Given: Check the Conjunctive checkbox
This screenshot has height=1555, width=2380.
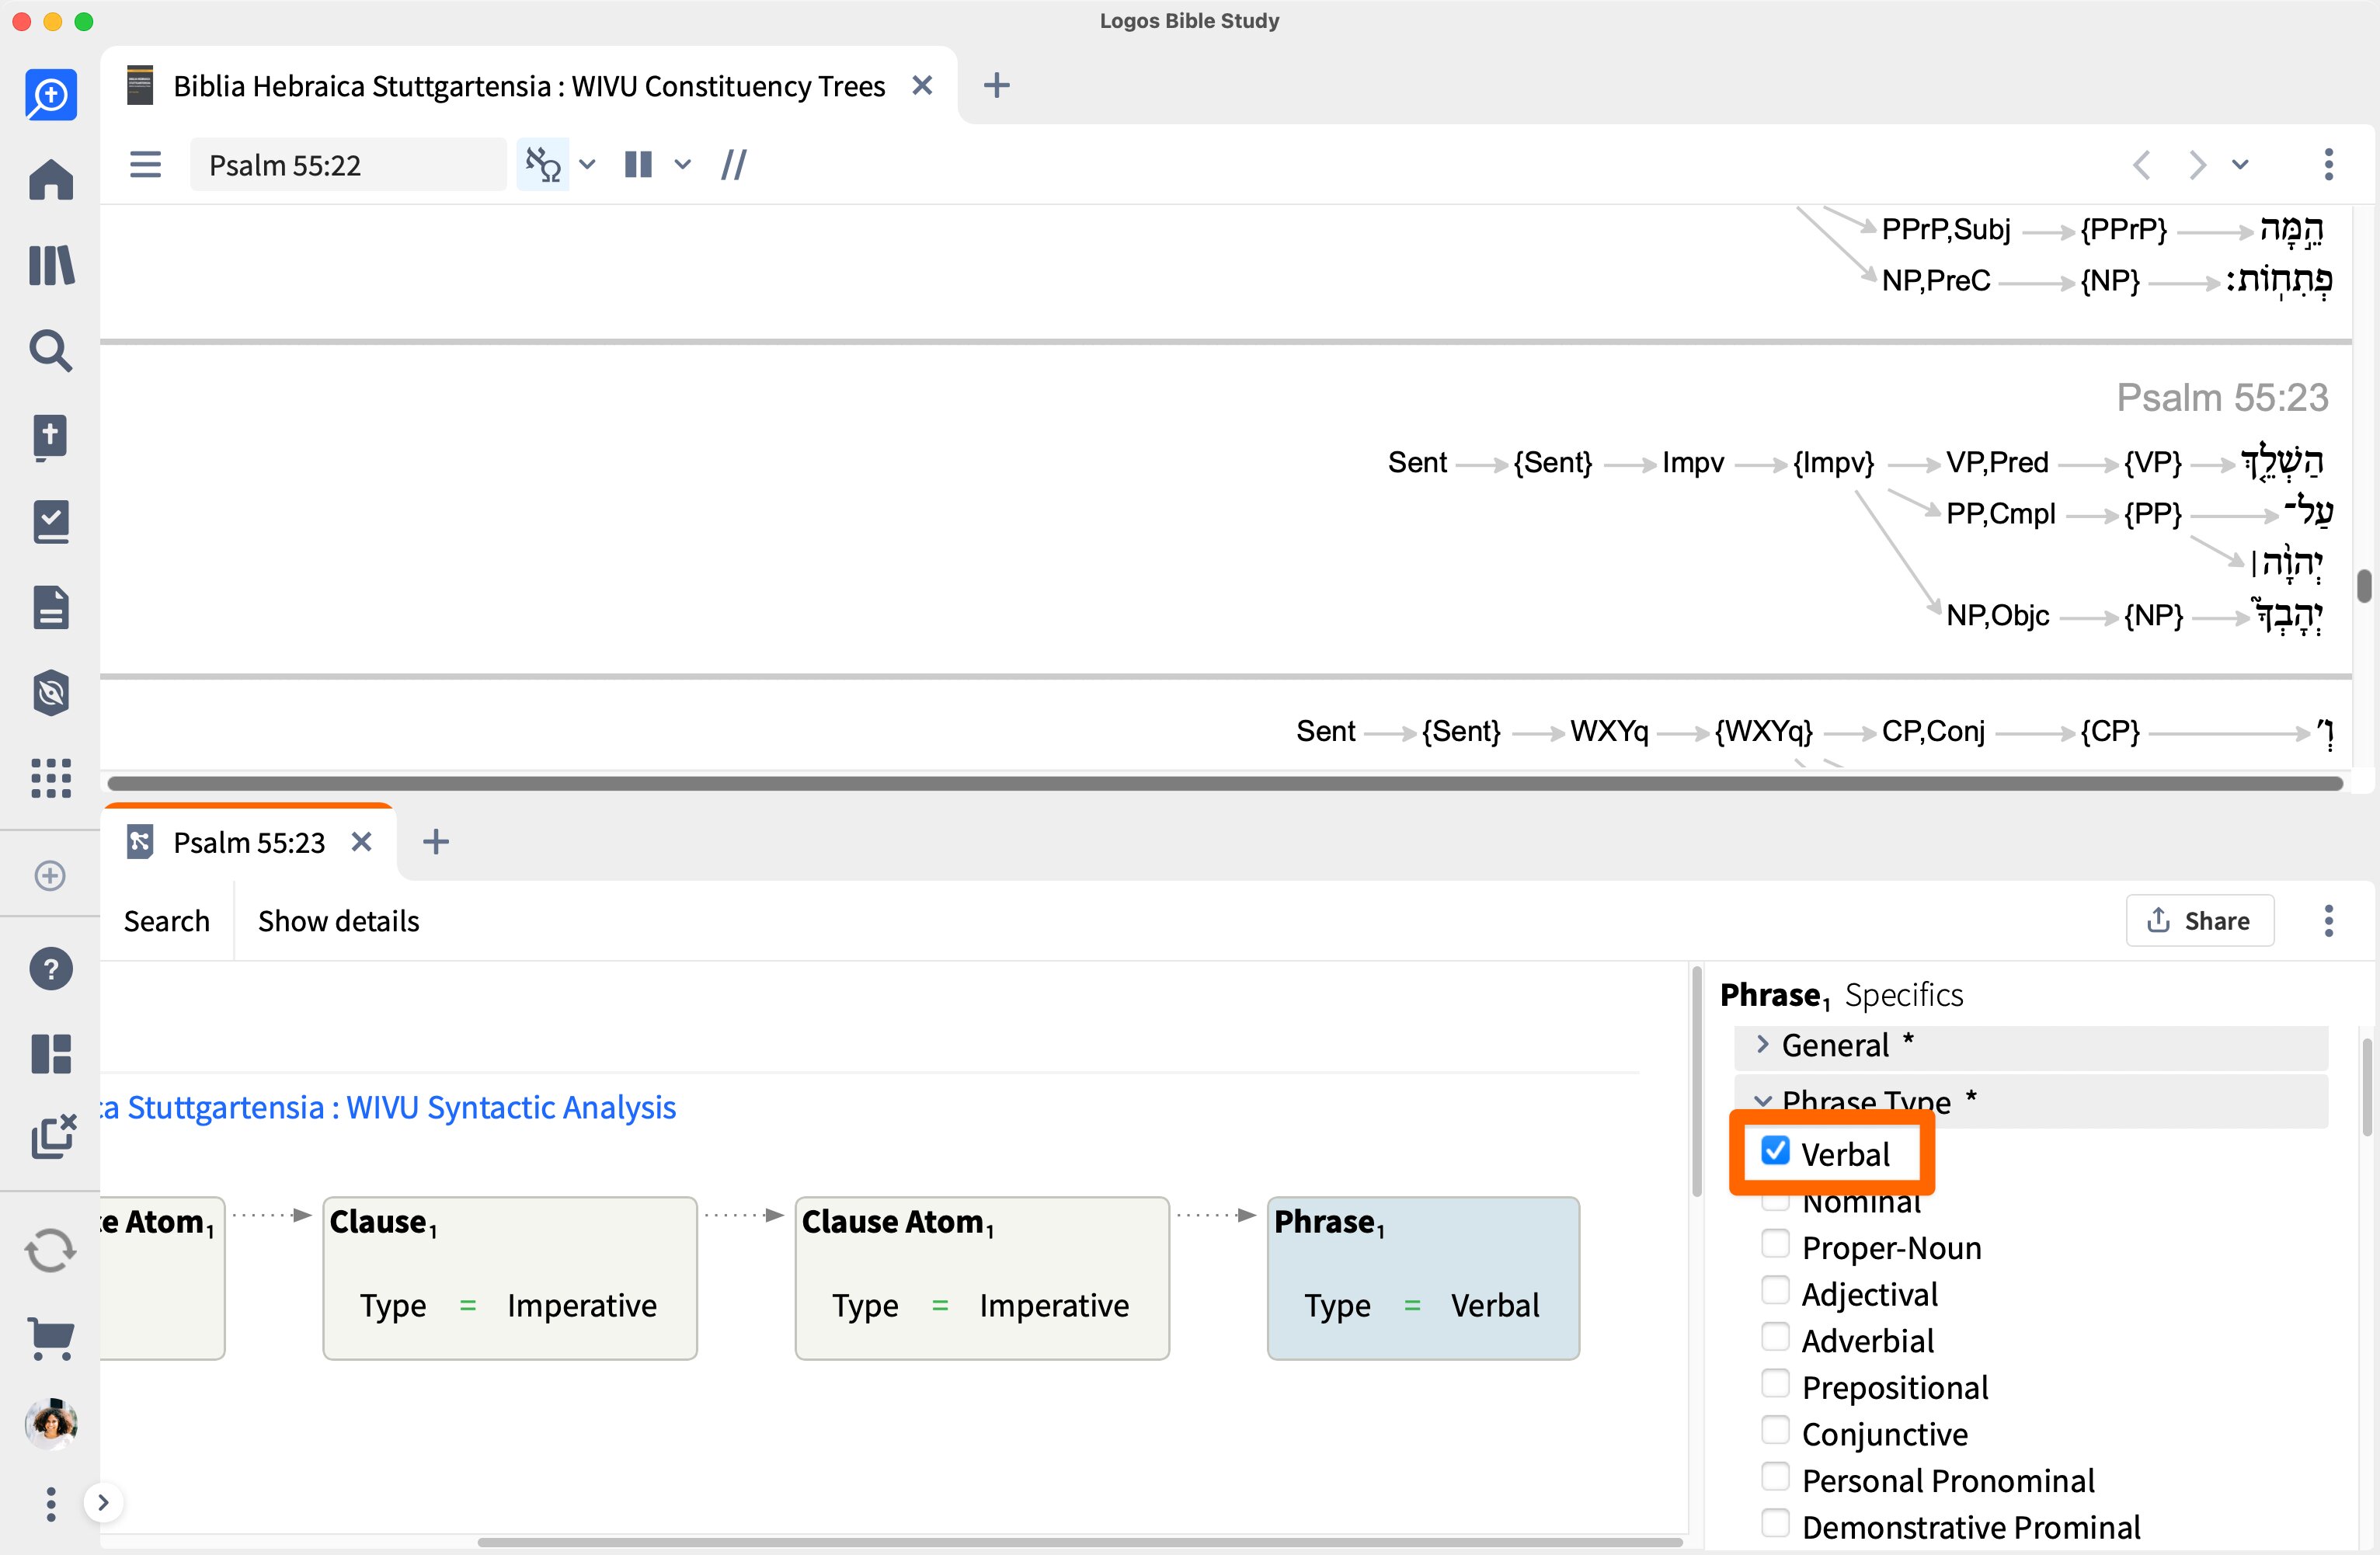Looking at the screenshot, I should click(x=1776, y=1431).
